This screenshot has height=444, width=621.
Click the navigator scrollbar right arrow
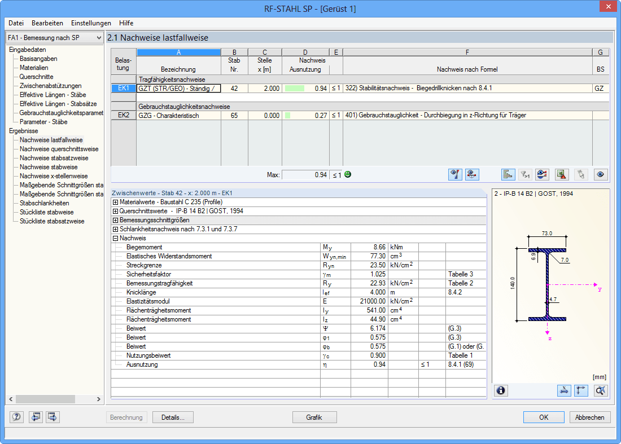(x=99, y=399)
